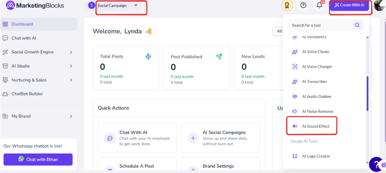This screenshot has height=173, width=386.
Task: Click the AI Audio Dubber waveform icon
Action: pyautogui.click(x=295, y=96)
